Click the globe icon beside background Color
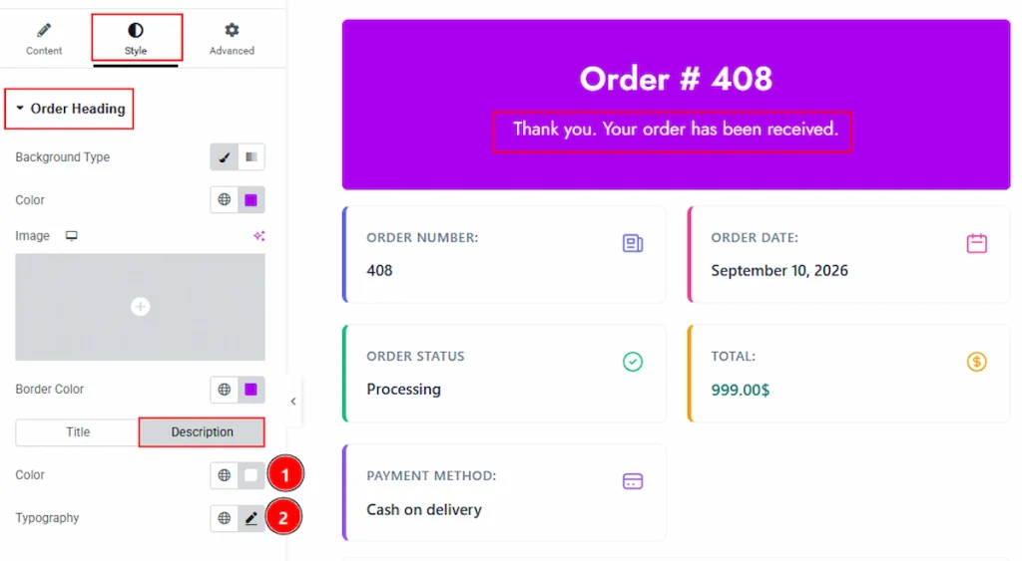The height and width of the screenshot is (561, 1022). coord(225,200)
